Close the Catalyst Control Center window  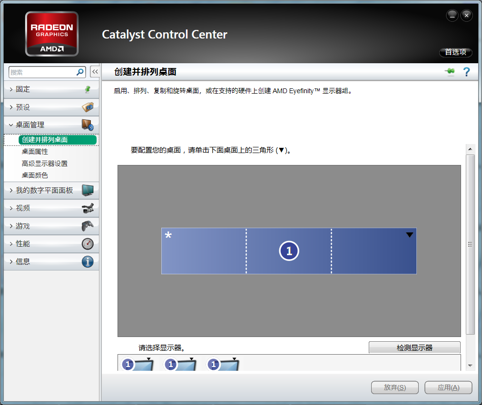tap(466, 15)
